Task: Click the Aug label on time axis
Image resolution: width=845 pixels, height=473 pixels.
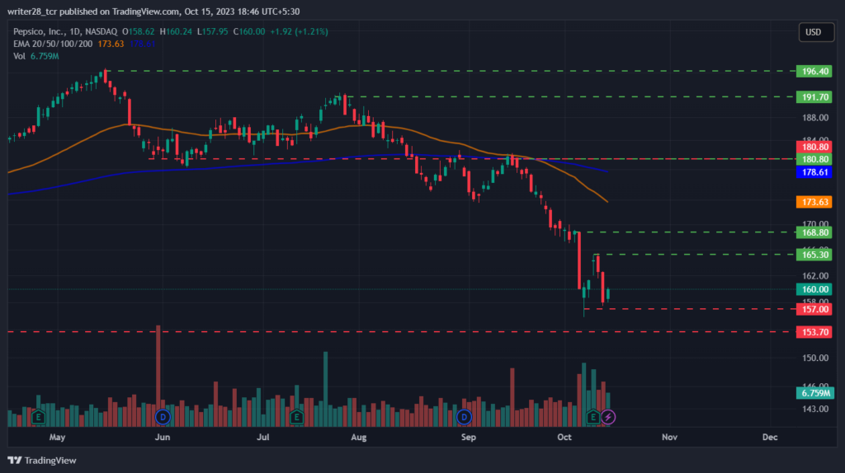Action: pos(359,437)
